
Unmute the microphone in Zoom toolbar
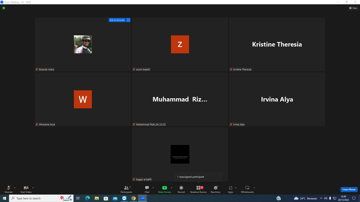(8, 189)
